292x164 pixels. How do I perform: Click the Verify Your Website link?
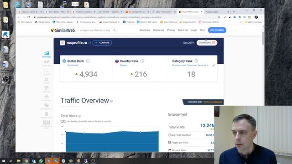(x=213, y=102)
